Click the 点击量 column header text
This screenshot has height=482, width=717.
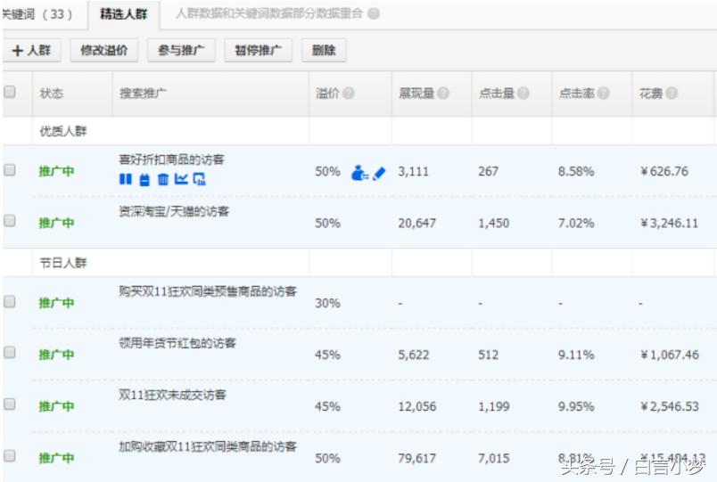496,94
